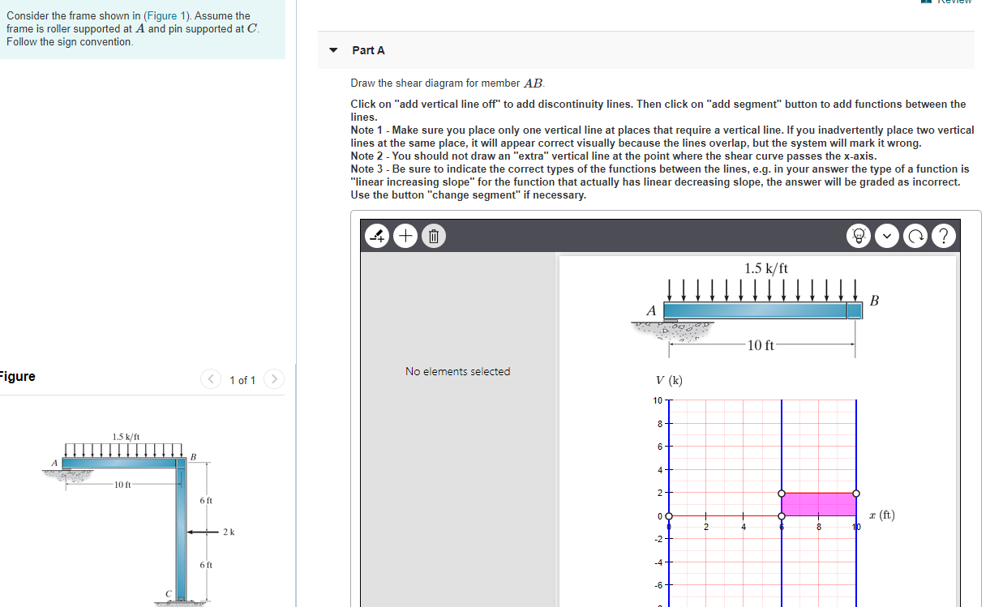
Task: Click the No elements selected panel
Action: point(457,371)
